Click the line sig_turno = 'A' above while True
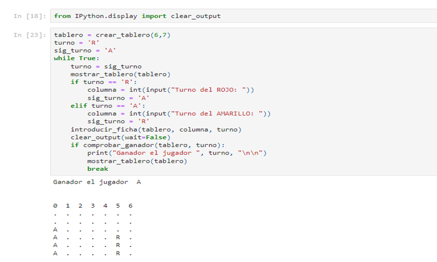Image resolution: width=437 pixels, height=262 pixels. pyautogui.click(x=85, y=51)
